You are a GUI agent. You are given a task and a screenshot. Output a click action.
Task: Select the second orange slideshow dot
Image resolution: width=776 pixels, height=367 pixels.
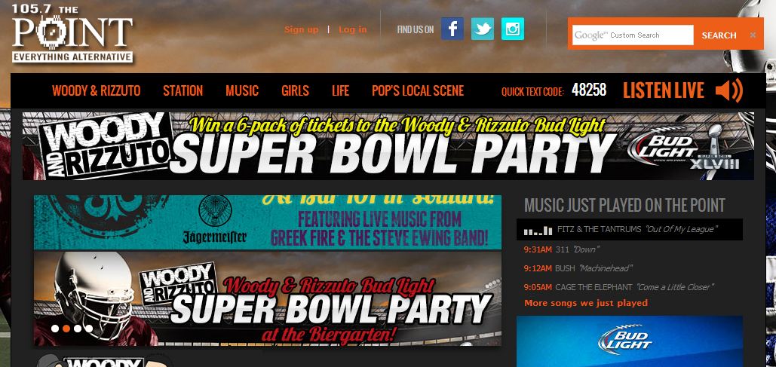pyautogui.click(x=66, y=329)
